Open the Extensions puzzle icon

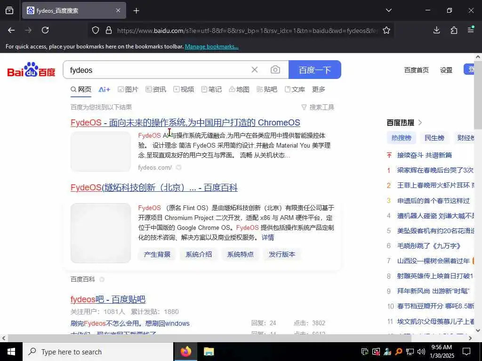[454, 30]
